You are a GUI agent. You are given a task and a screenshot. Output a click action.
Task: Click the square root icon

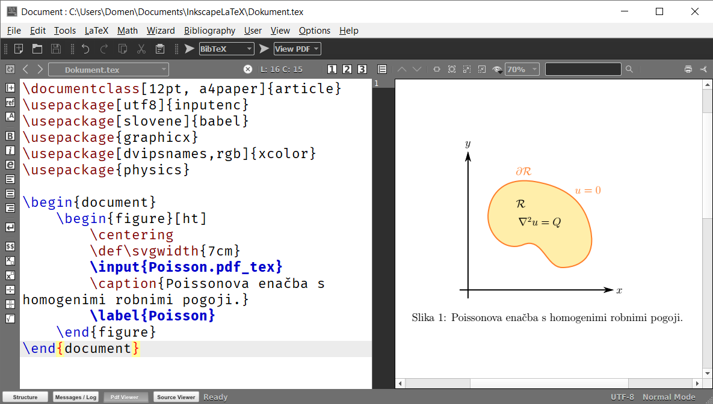(10, 319)
